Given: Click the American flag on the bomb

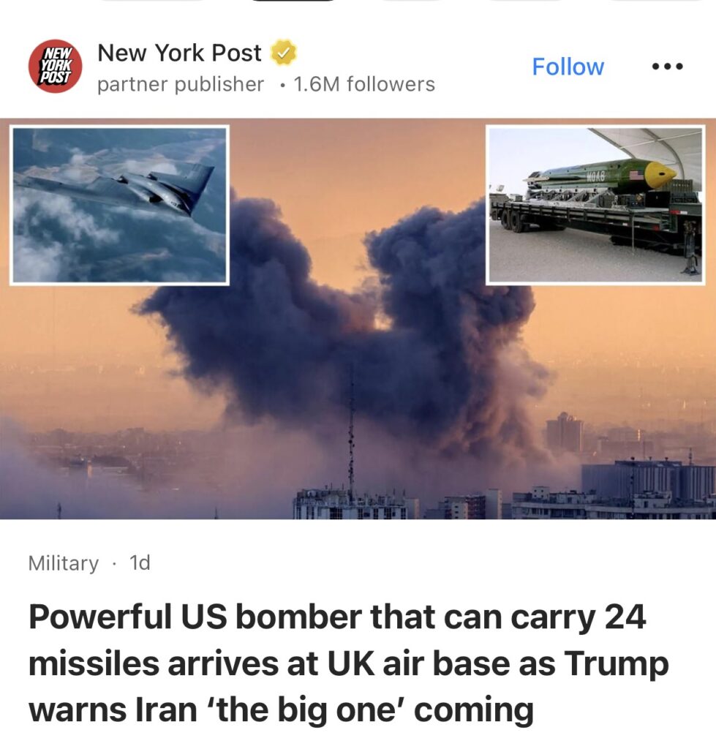Looking at the screenshot, I should coord(636,174).
